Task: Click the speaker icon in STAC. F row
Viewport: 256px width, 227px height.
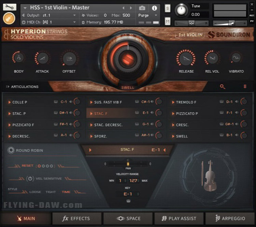Action: (152, 113)
